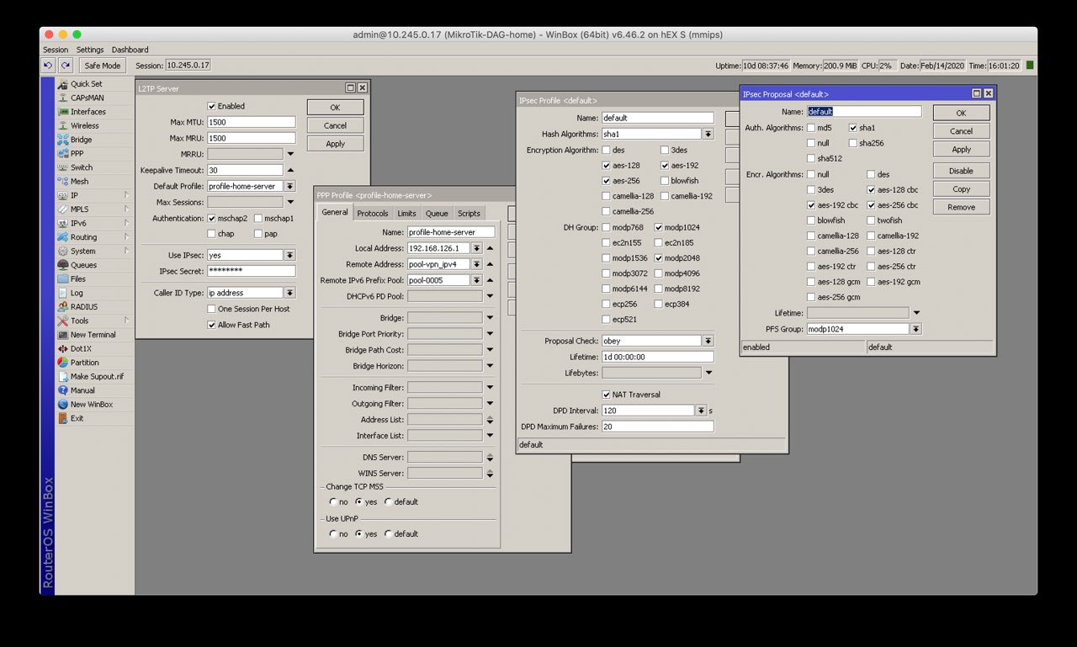This screenshot has width=1077, height=647.
Task: Click Safe Mode button
Action: pos(103,66)
